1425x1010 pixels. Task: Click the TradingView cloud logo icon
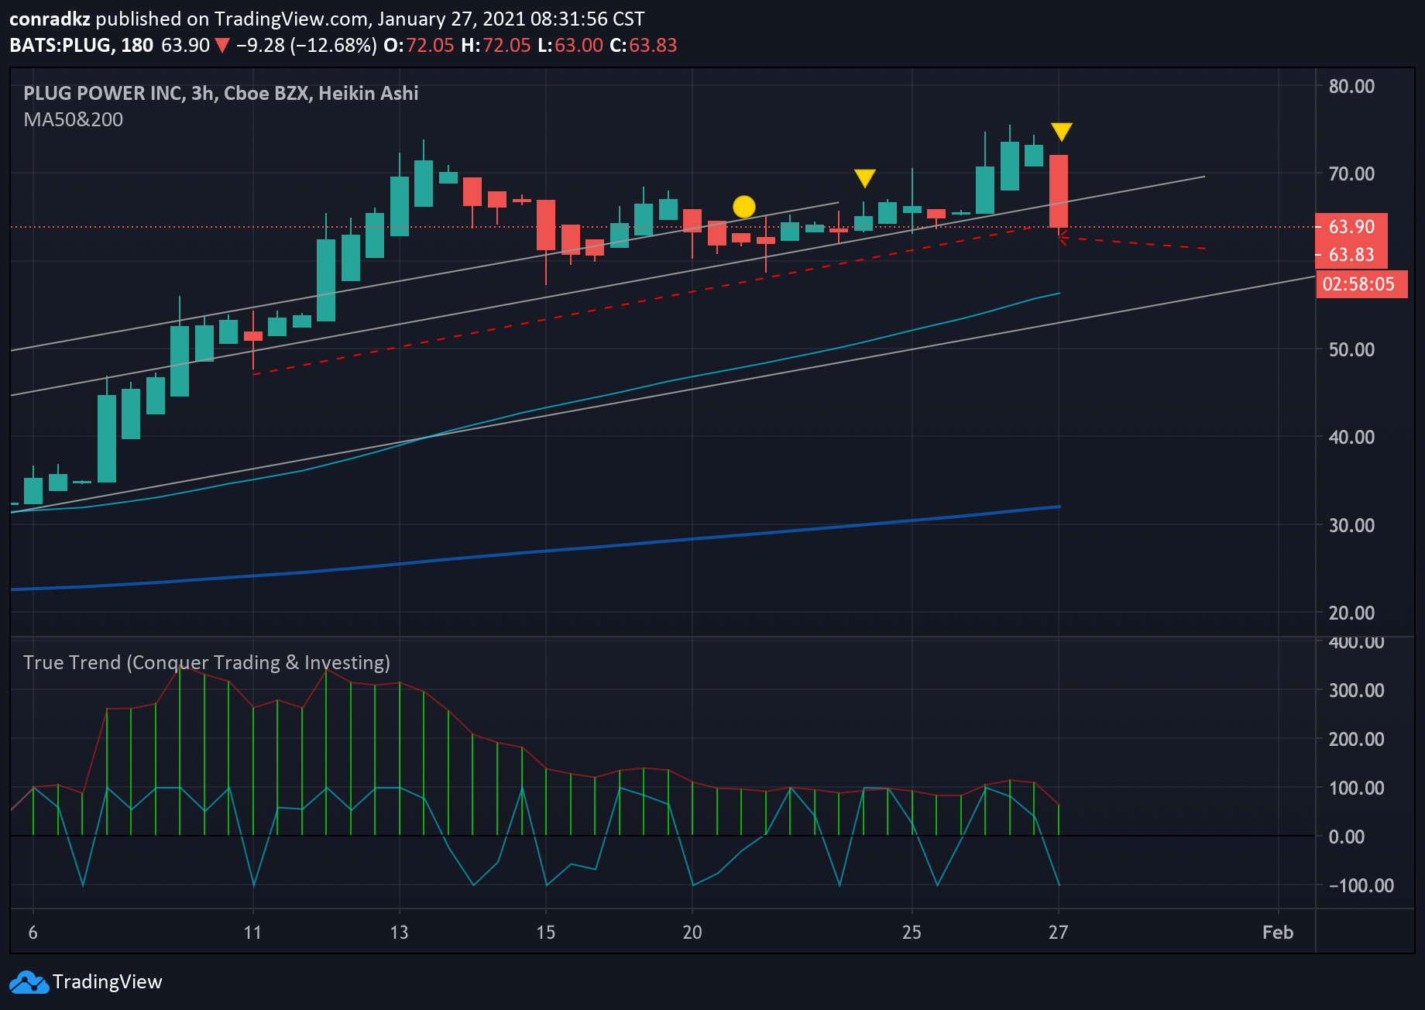[29, 982]
